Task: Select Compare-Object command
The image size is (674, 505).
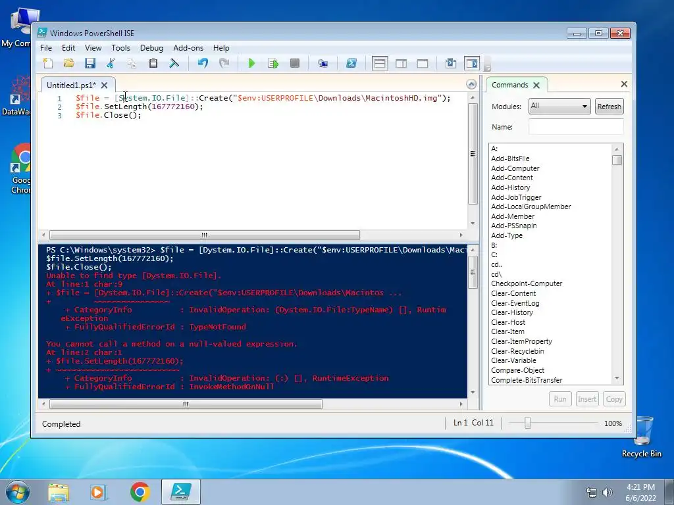Action: 517,370
